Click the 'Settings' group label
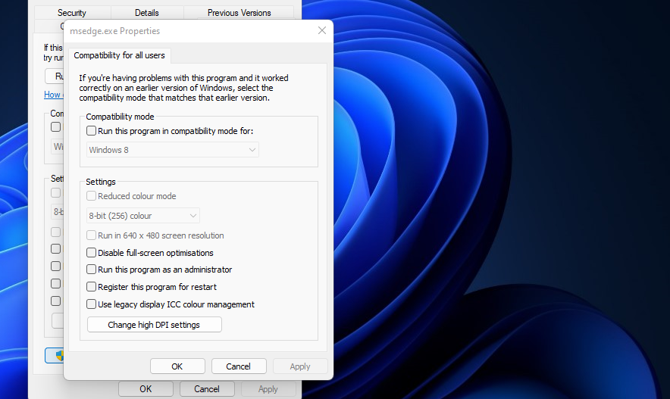 (101, 182)
